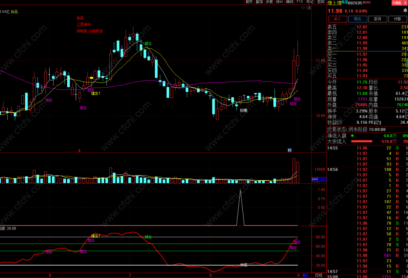
Task: Click the 返回 back option
Action: pyautogui.click(x=320, y=2)
